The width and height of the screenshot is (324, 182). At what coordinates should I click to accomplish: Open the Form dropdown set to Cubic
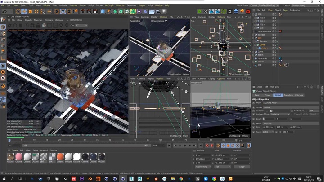coord(267,132)
